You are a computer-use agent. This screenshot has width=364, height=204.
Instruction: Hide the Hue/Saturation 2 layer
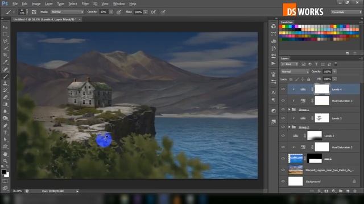[x=283, y=147]
